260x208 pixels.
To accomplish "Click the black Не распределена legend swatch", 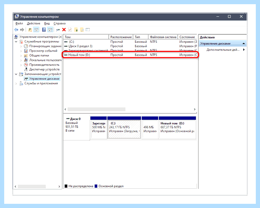I will (66, 186).
